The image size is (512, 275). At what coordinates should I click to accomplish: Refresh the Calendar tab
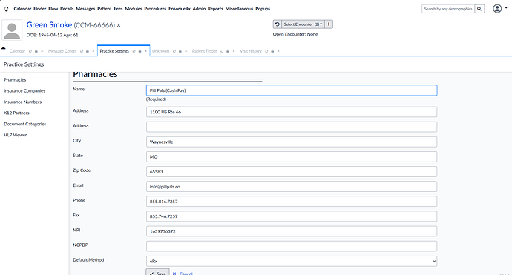(x=30, y=51)
